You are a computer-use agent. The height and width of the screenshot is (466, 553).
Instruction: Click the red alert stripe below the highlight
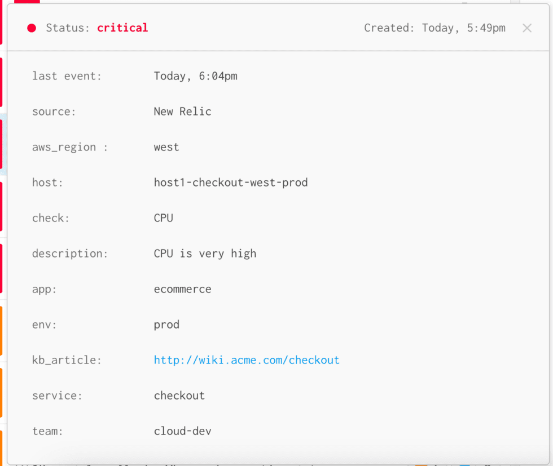click(x=2, y=206)
